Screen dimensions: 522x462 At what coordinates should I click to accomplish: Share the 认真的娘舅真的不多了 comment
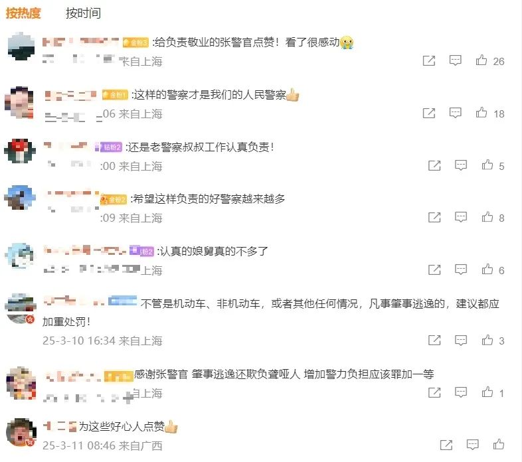434,269
